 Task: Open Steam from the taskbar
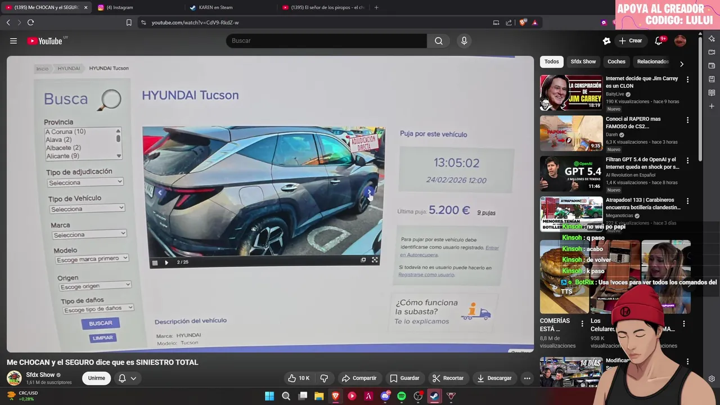point(434,396)
